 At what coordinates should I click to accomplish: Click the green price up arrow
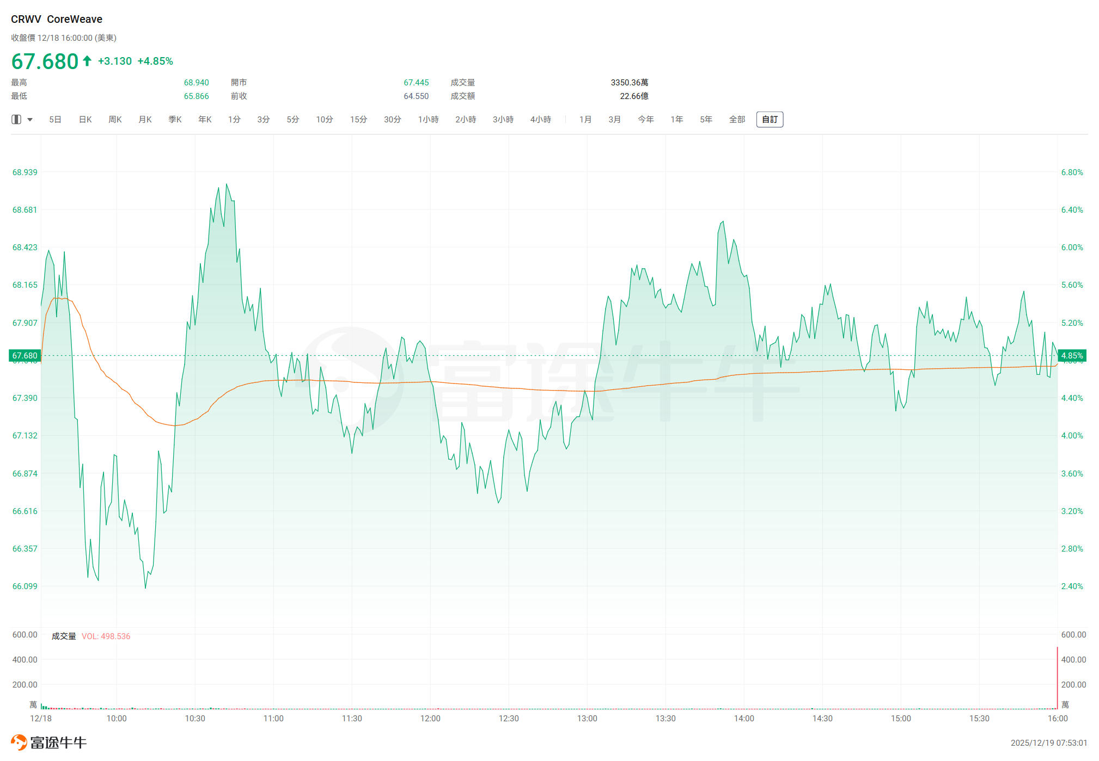click(87, 60)
